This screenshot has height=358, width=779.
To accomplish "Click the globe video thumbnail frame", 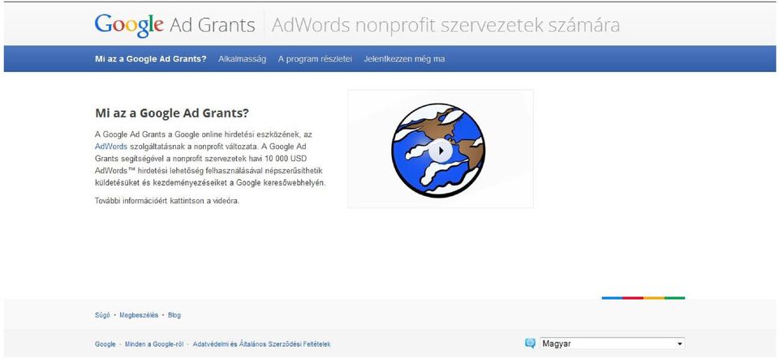I will click(x=441, y=149).
